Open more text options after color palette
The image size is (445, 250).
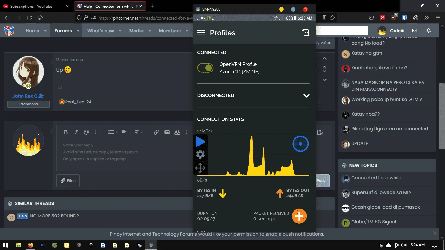pyautogui.click(x=95, y=132)
